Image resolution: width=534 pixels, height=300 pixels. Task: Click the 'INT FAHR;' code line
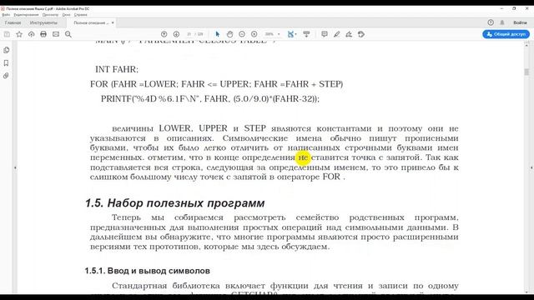(x=117, y=69)
